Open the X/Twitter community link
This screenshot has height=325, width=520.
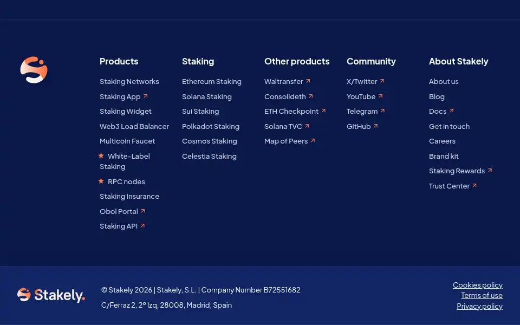(362, 82)
